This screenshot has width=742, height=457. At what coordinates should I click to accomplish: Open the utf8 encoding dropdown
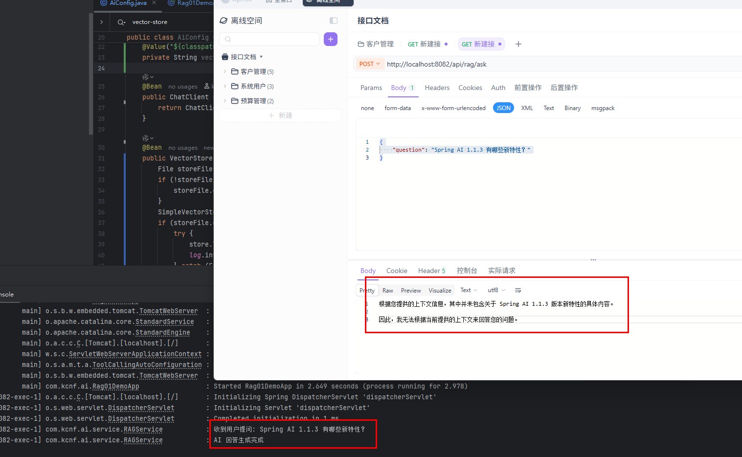click(x=496, y=290)
